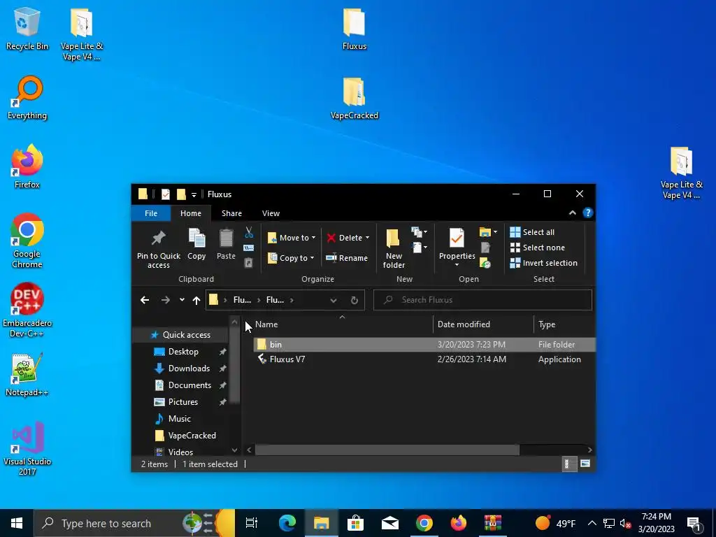Sort by the Name column header

point(342,324)
